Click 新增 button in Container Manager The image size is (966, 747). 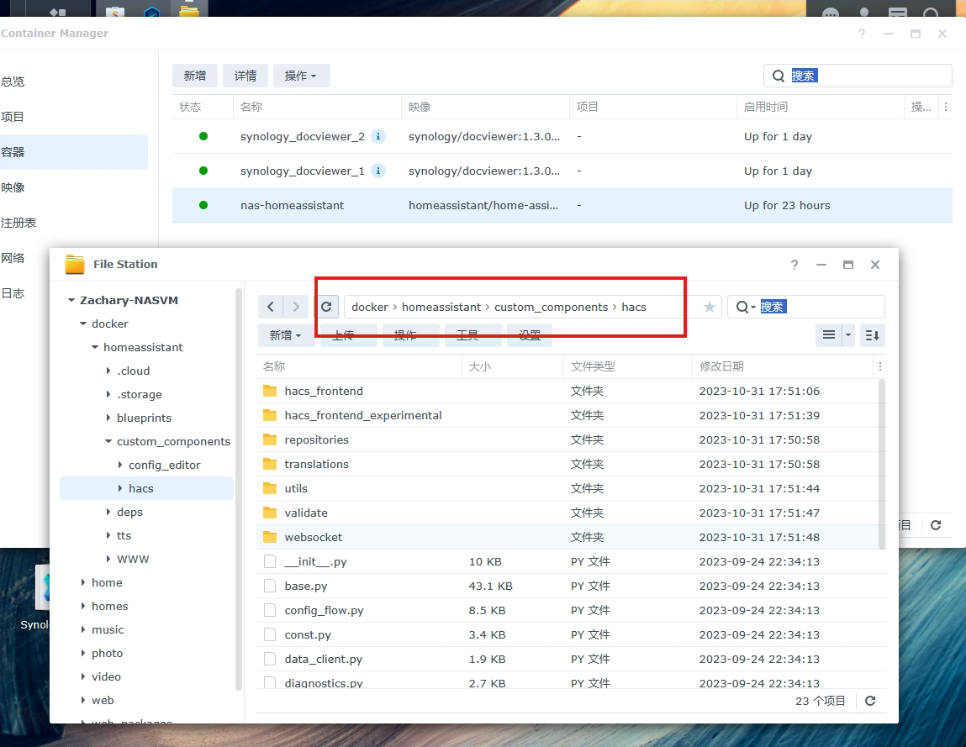195,76
